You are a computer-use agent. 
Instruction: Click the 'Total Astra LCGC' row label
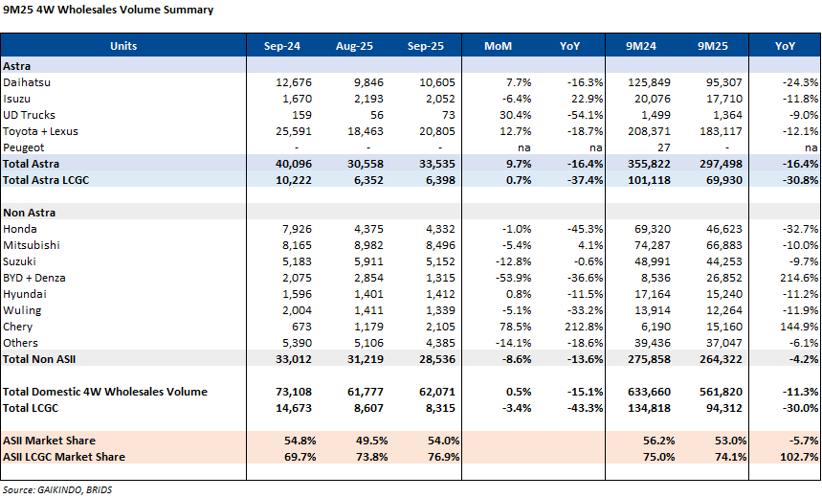[x=46, y=180]
